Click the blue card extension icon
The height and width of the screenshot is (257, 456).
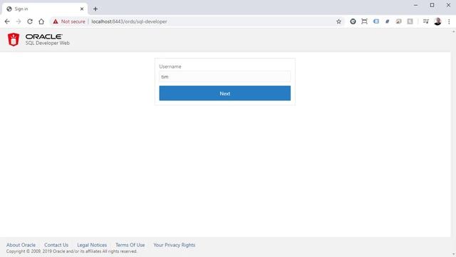[x=376, y=21]
